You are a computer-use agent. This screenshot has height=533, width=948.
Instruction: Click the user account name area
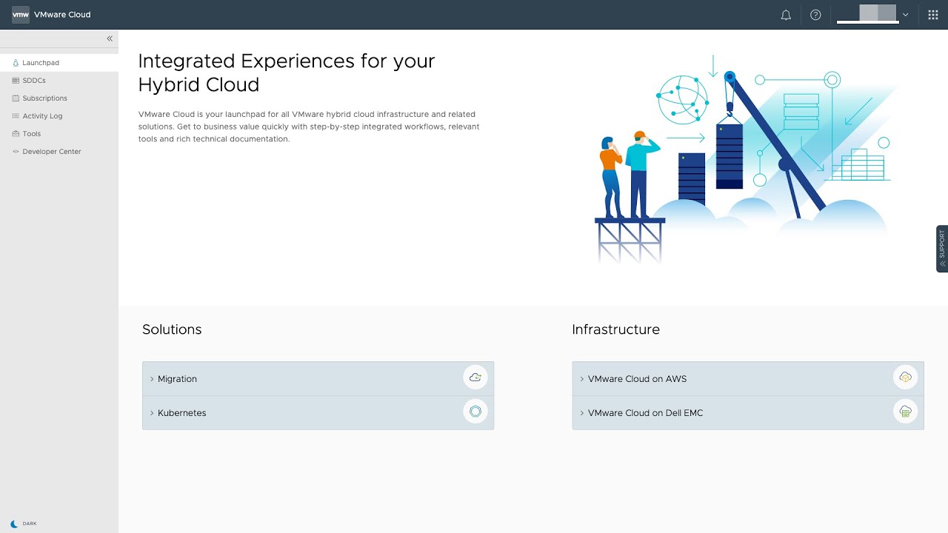coord(867,15)
